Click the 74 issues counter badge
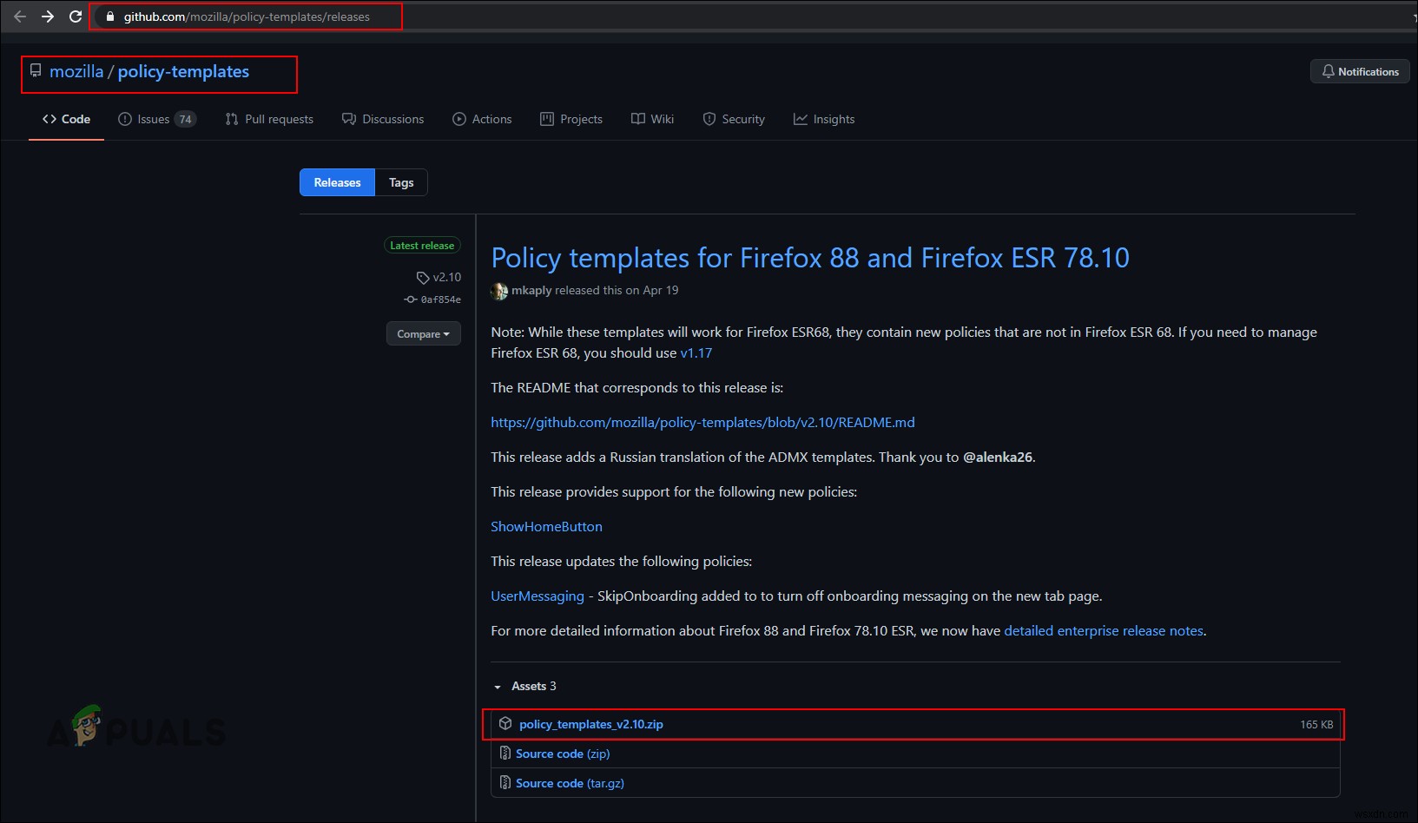The width and height of the screenshot is (1418, 823). pos(185,119)
